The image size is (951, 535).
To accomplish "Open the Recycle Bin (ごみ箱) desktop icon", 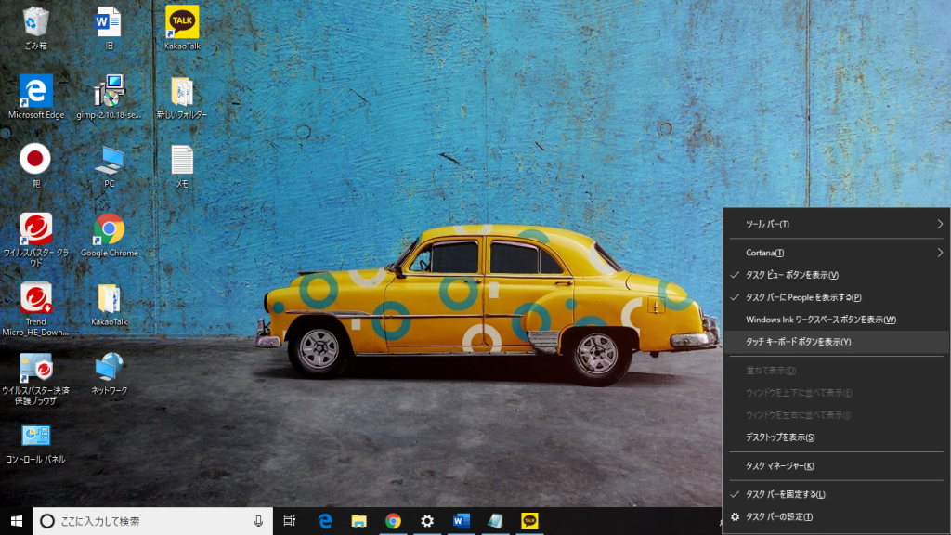I will (x=35, y=23).
